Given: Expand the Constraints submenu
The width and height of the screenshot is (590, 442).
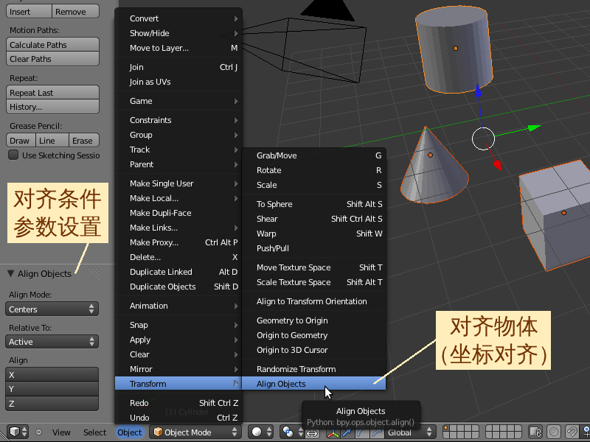Looking at the screenshot, I should point(178,120).
